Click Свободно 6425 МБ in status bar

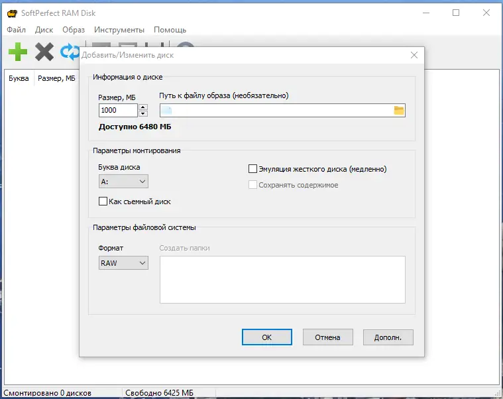(x=160, y=393)
